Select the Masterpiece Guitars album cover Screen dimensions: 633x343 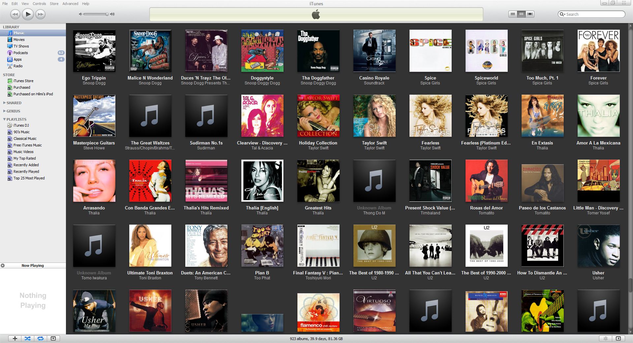coord(94,116)
